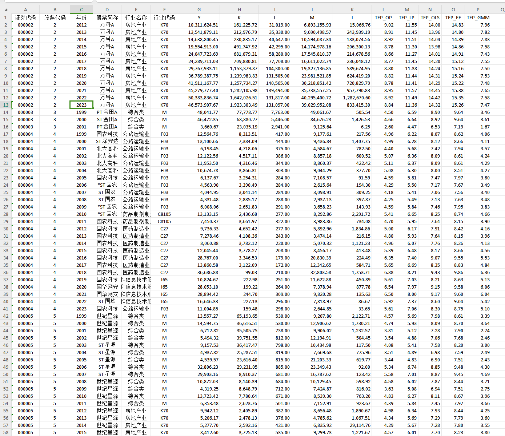505x436 pixels.
Task: Click cell with value 1,282,670.60
Action: point(352,98)
